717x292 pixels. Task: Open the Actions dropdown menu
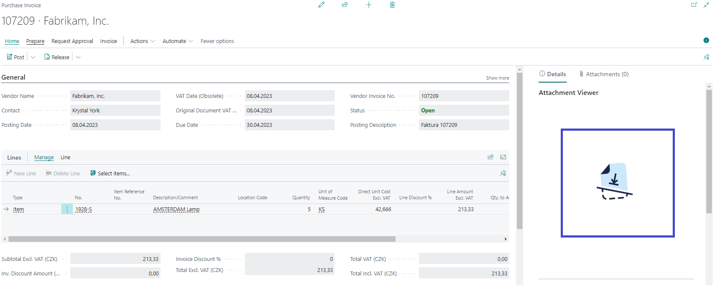pyautogui.click(x=142, y=41)
